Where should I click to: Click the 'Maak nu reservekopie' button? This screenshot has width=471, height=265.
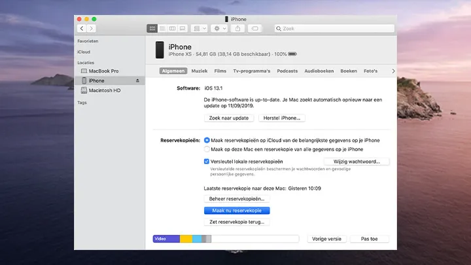237,211
